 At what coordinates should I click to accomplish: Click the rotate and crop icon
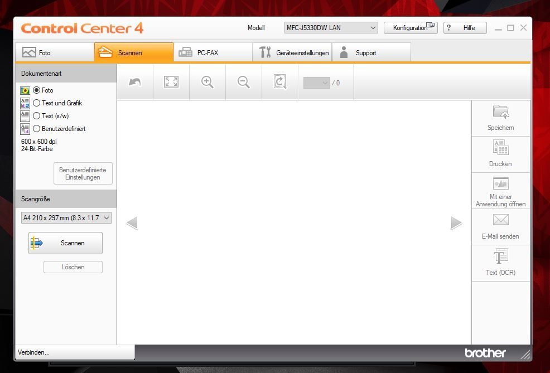tap(280, 82)
